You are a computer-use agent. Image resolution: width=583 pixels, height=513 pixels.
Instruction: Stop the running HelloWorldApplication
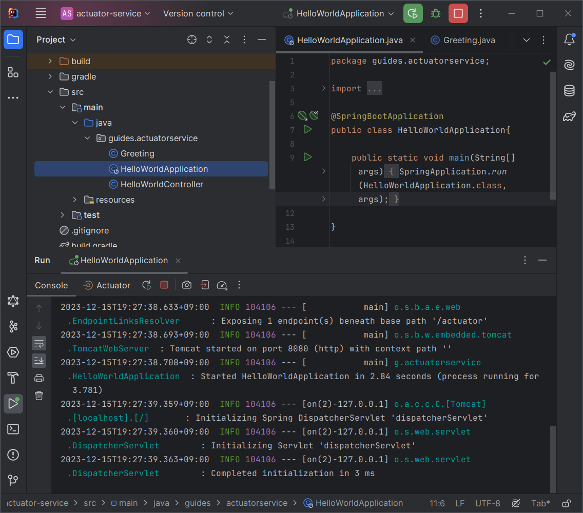pyautogui.click(x=458, y=13)
